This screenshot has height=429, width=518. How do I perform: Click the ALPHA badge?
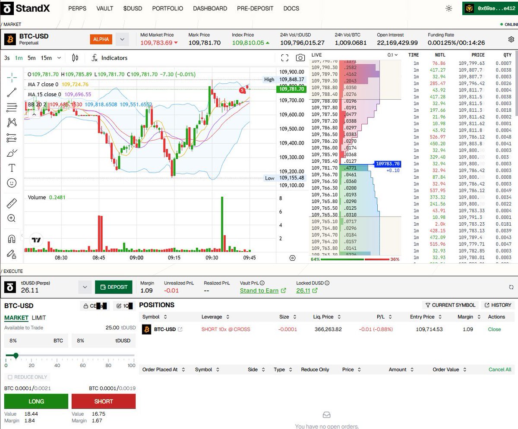101,39
